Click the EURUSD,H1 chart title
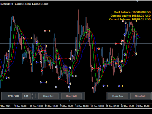The width and height of the screenshot is (152, 114). [x=7, y=4]
